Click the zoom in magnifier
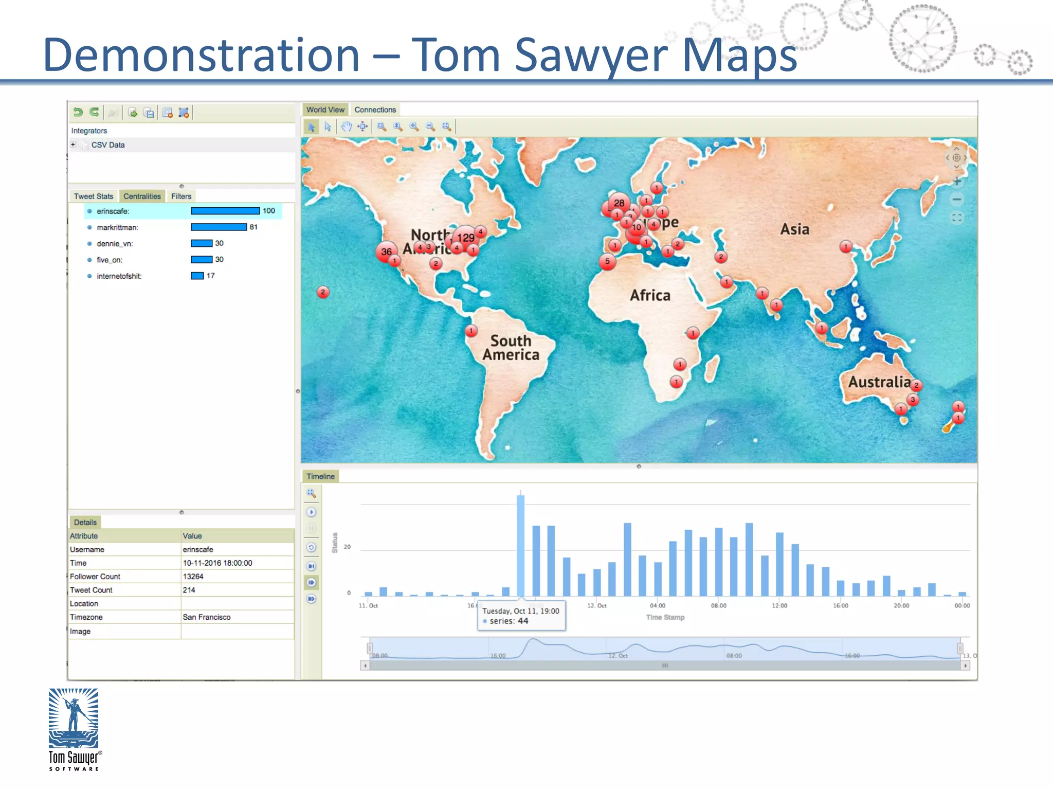Image resolution: width=1053 pixels, height=790 pixels. point(414,127)
